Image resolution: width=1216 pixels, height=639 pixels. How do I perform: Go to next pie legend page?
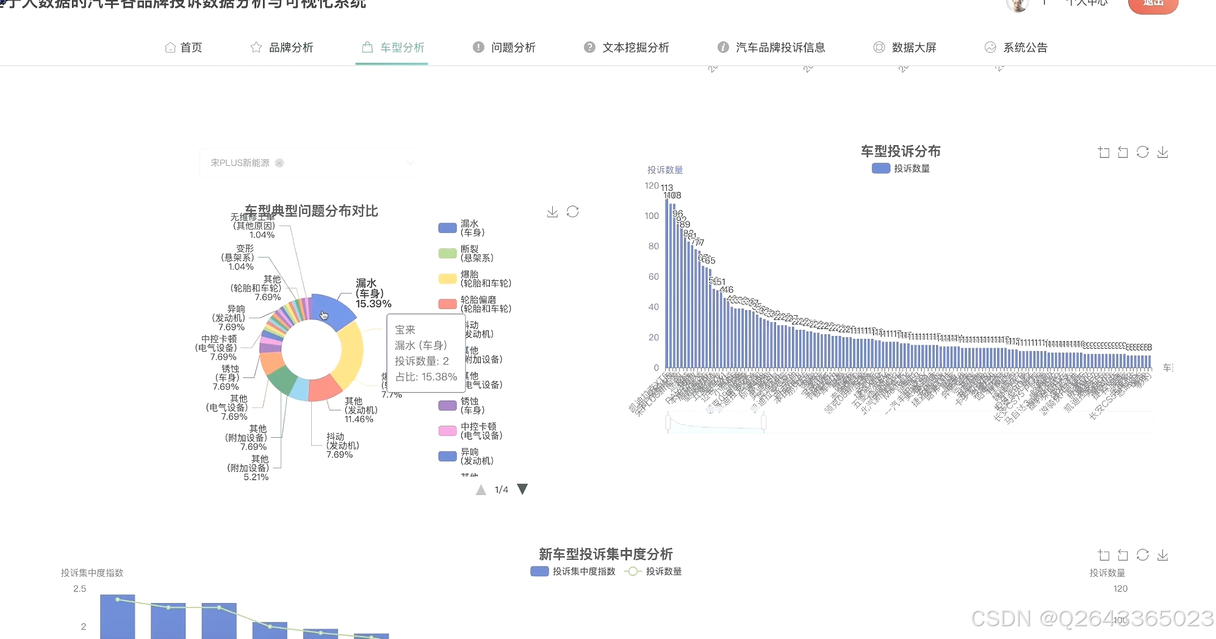(x=522, y=489)
